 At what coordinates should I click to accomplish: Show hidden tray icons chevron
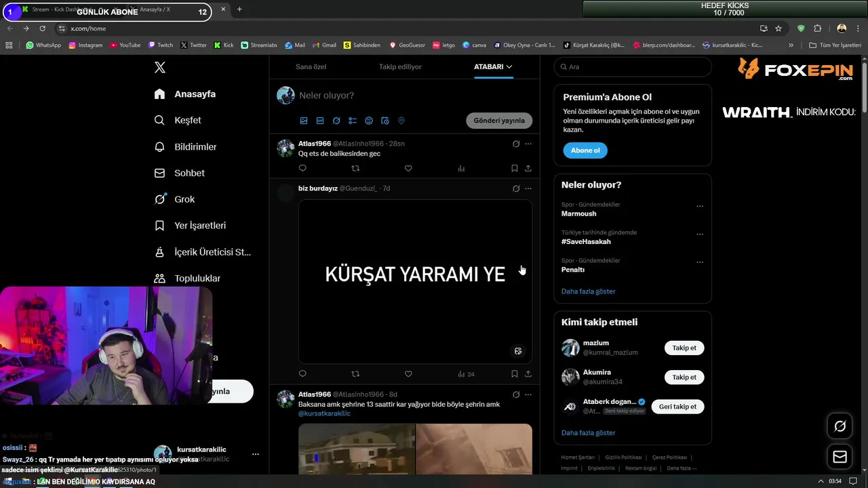[x=821, y=481]
